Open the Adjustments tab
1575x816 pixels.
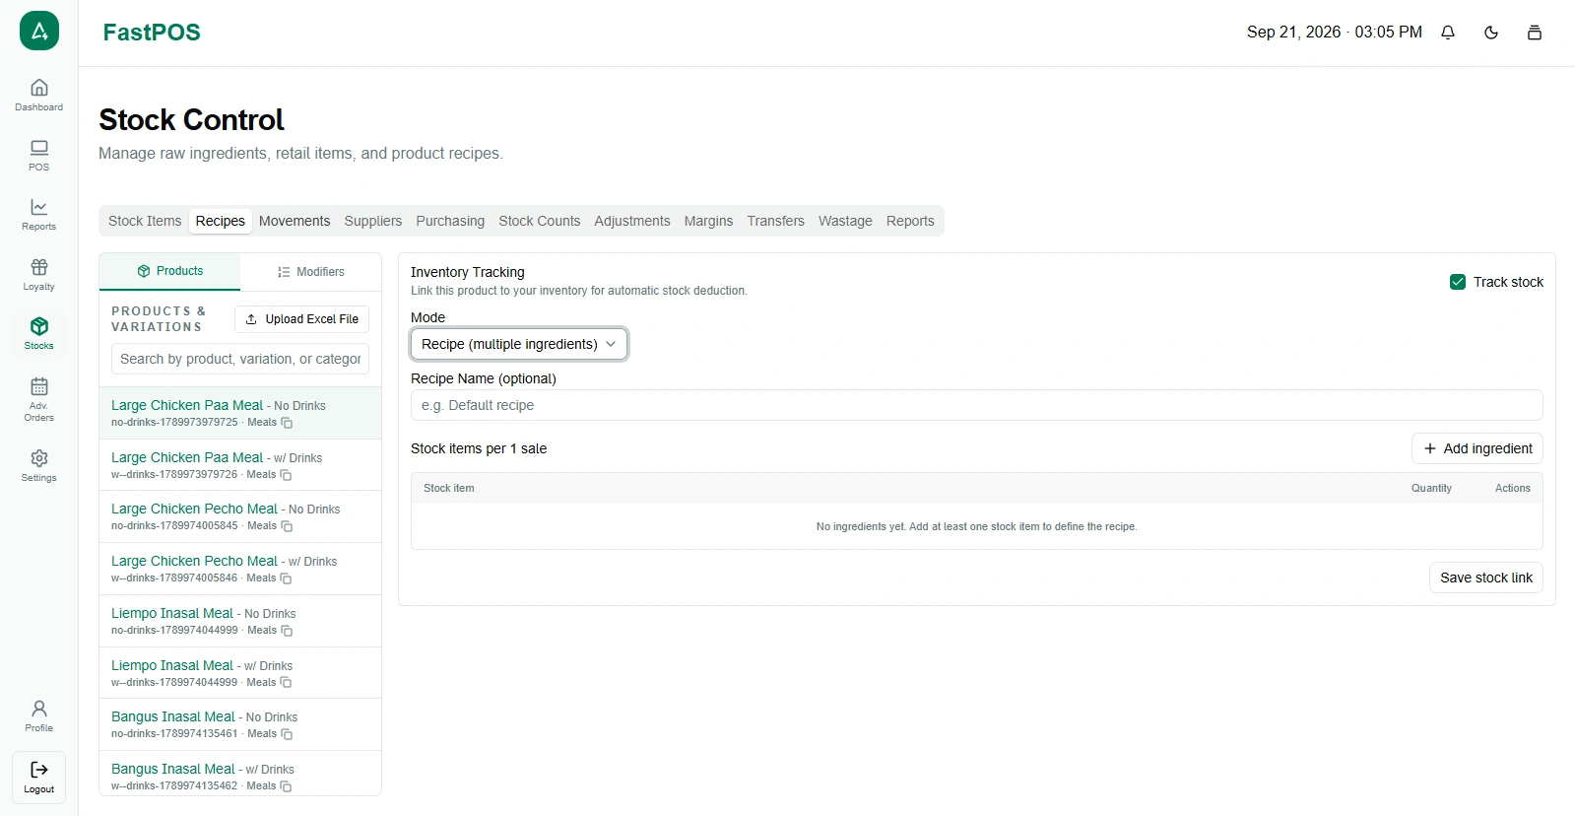click(x=632, y=221)
